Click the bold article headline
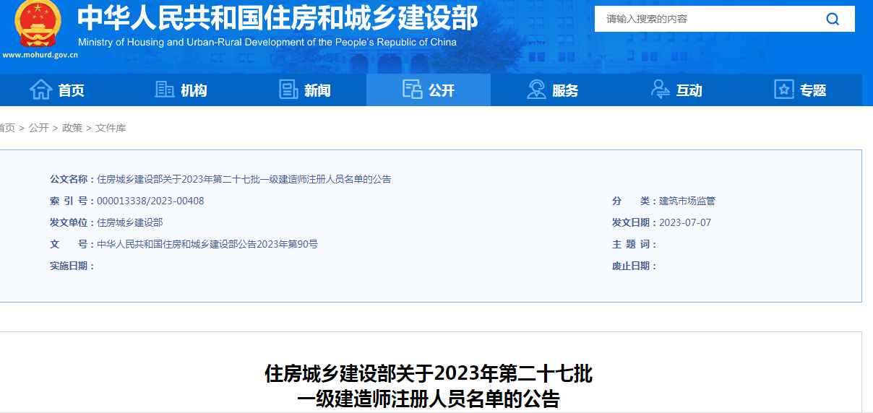 [x=429, y=386]
